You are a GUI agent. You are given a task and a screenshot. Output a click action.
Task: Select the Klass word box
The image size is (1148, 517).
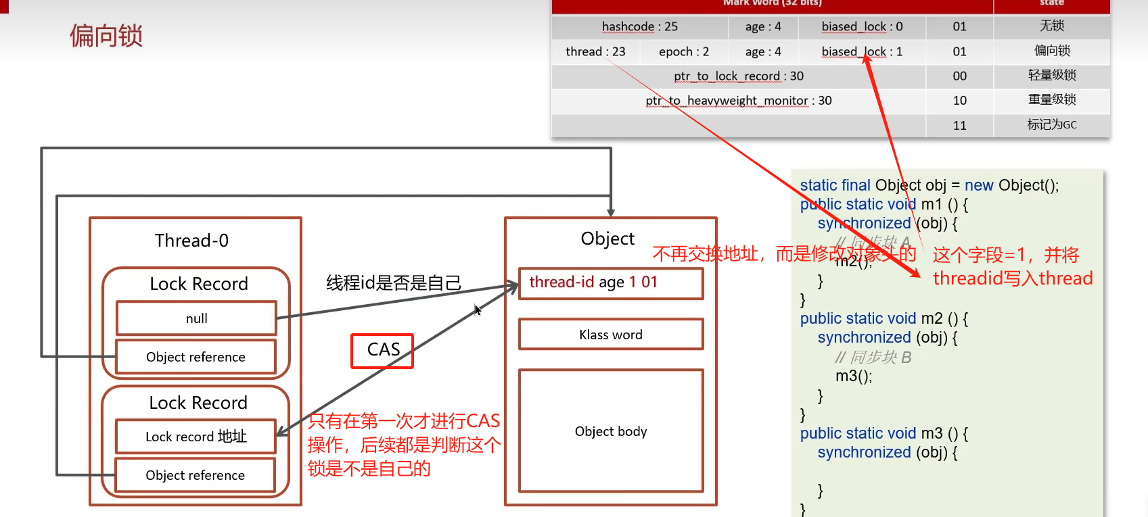coord(611,335)
